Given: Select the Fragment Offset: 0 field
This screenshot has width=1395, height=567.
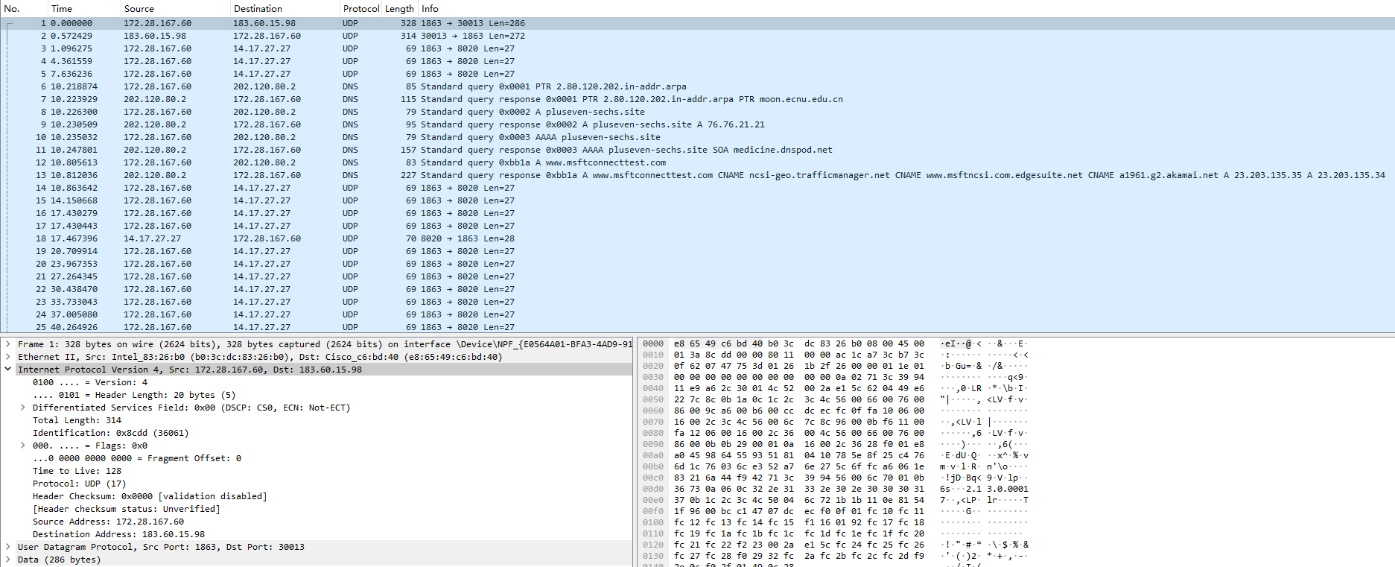Looking at the screenshot, I should click(137, 458).
